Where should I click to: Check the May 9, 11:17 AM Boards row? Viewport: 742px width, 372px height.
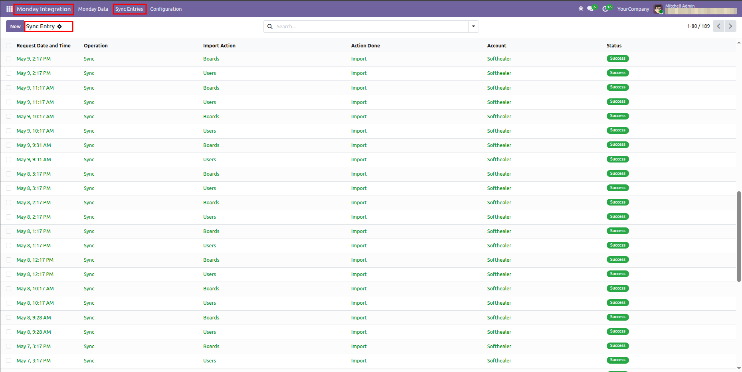point(9,88)
